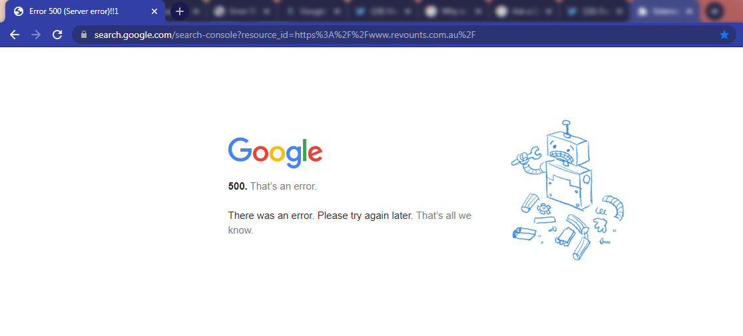The height and width of the screenshot is (336, 743).
Task: Focus the search.google.com address bar
Action: [x=403, y=35]
